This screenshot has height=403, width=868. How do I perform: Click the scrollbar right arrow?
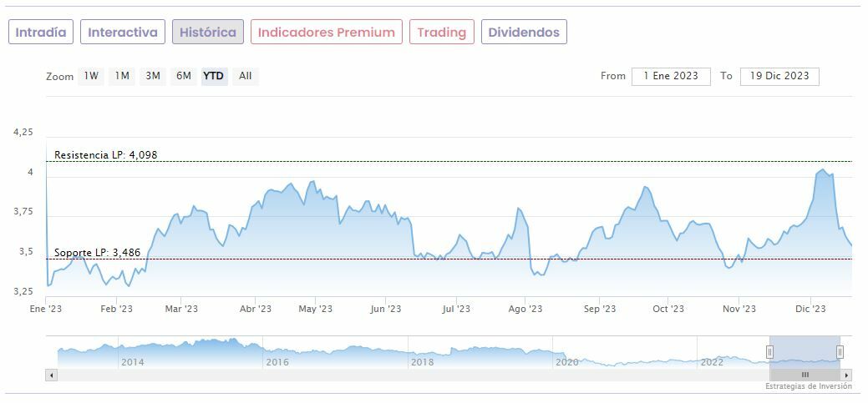[x=846, y=375]
